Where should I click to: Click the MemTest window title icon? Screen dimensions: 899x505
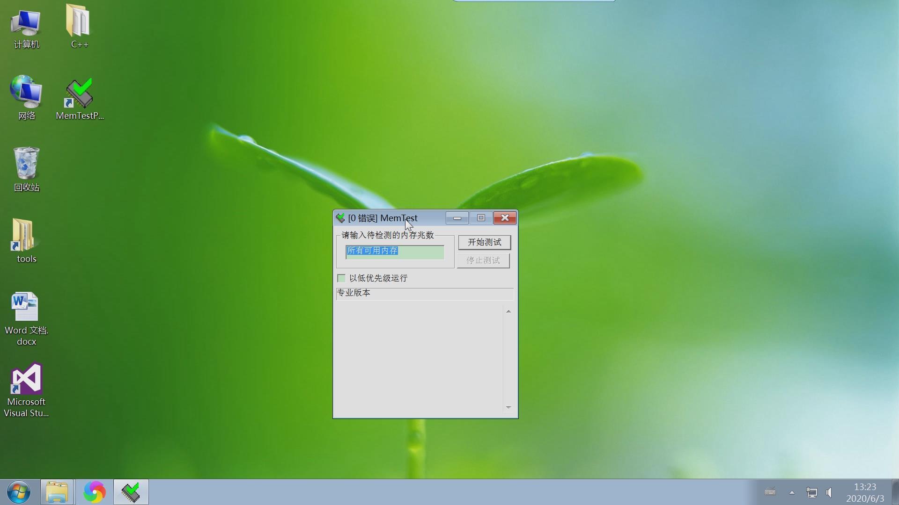click(x=340, y=218)
